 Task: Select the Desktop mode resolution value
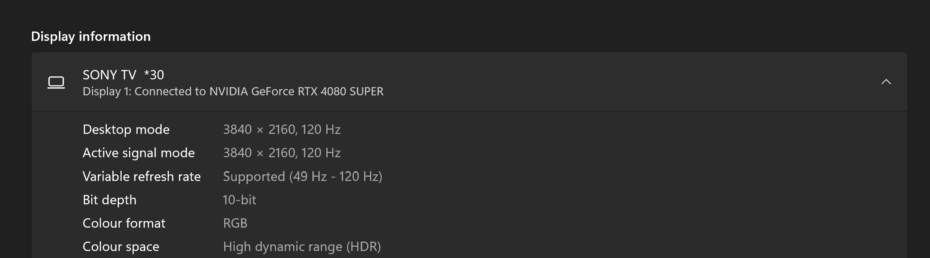pos(282,130)
